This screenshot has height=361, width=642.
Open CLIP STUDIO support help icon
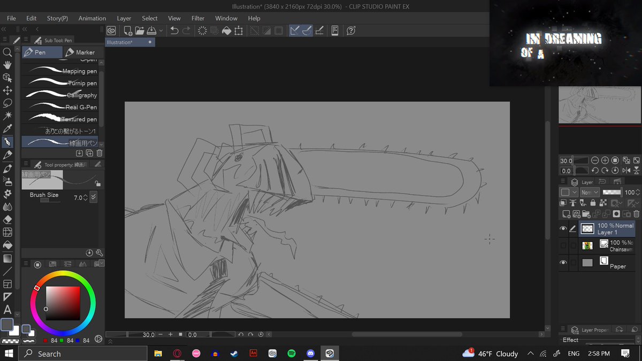coord(351,31)
